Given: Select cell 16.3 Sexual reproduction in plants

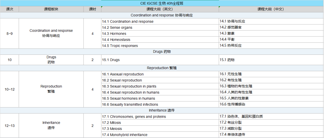Looking at the screenshot, I should click(x=160, y=86).
